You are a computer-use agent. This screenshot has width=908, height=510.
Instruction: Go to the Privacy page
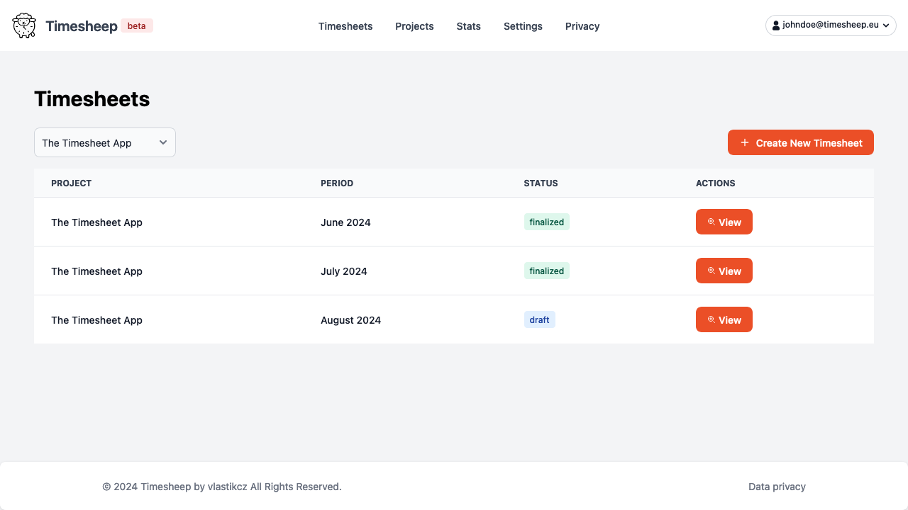582,26
